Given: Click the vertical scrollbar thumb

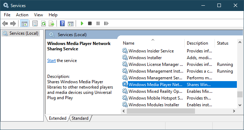Looking at the screenshot, I should pos(240,95).
